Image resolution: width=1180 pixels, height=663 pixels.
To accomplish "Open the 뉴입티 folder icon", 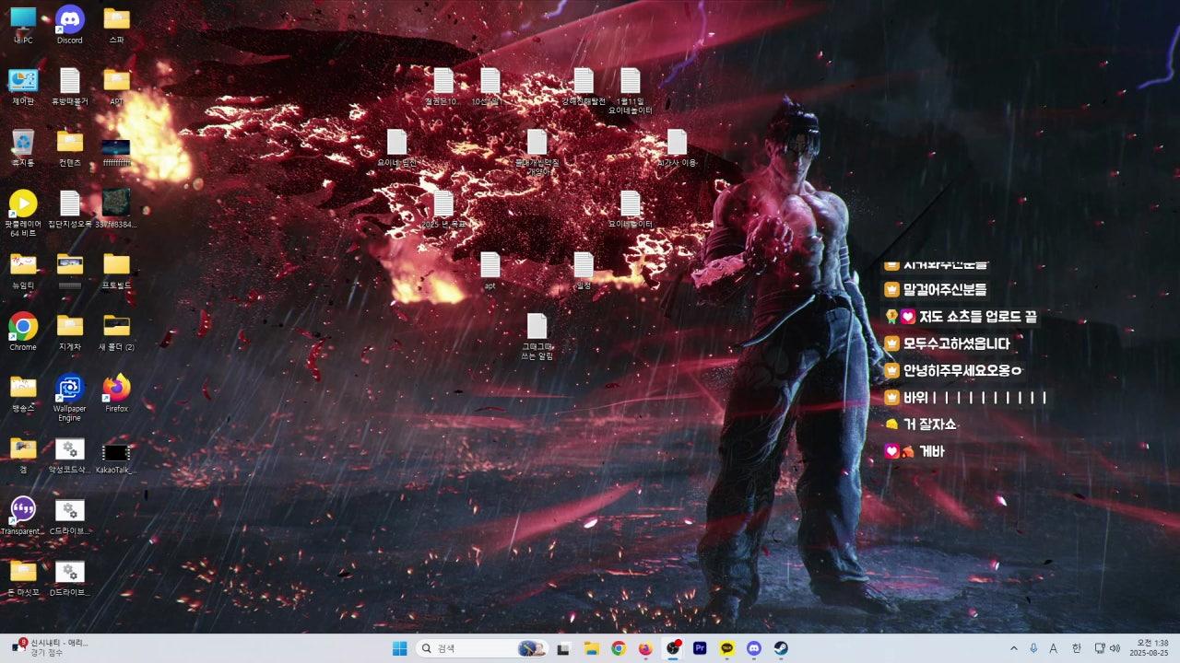I will (x=23, y=271).
